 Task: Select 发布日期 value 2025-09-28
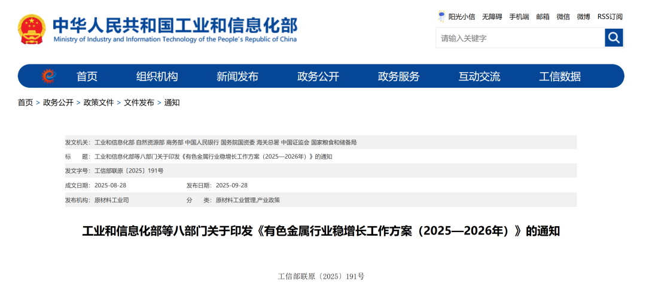[x=231, y=186]
